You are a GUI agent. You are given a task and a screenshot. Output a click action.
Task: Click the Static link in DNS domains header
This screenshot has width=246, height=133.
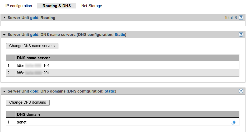(x=110, y=91)
